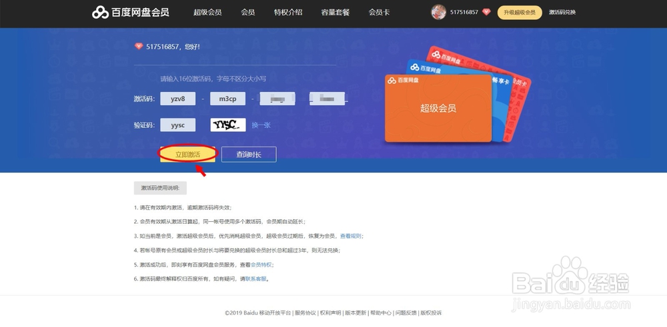Viewport: 667px width, 327px height.
Task: Click the 升级超级会员 button
Action: coord(520,12)
